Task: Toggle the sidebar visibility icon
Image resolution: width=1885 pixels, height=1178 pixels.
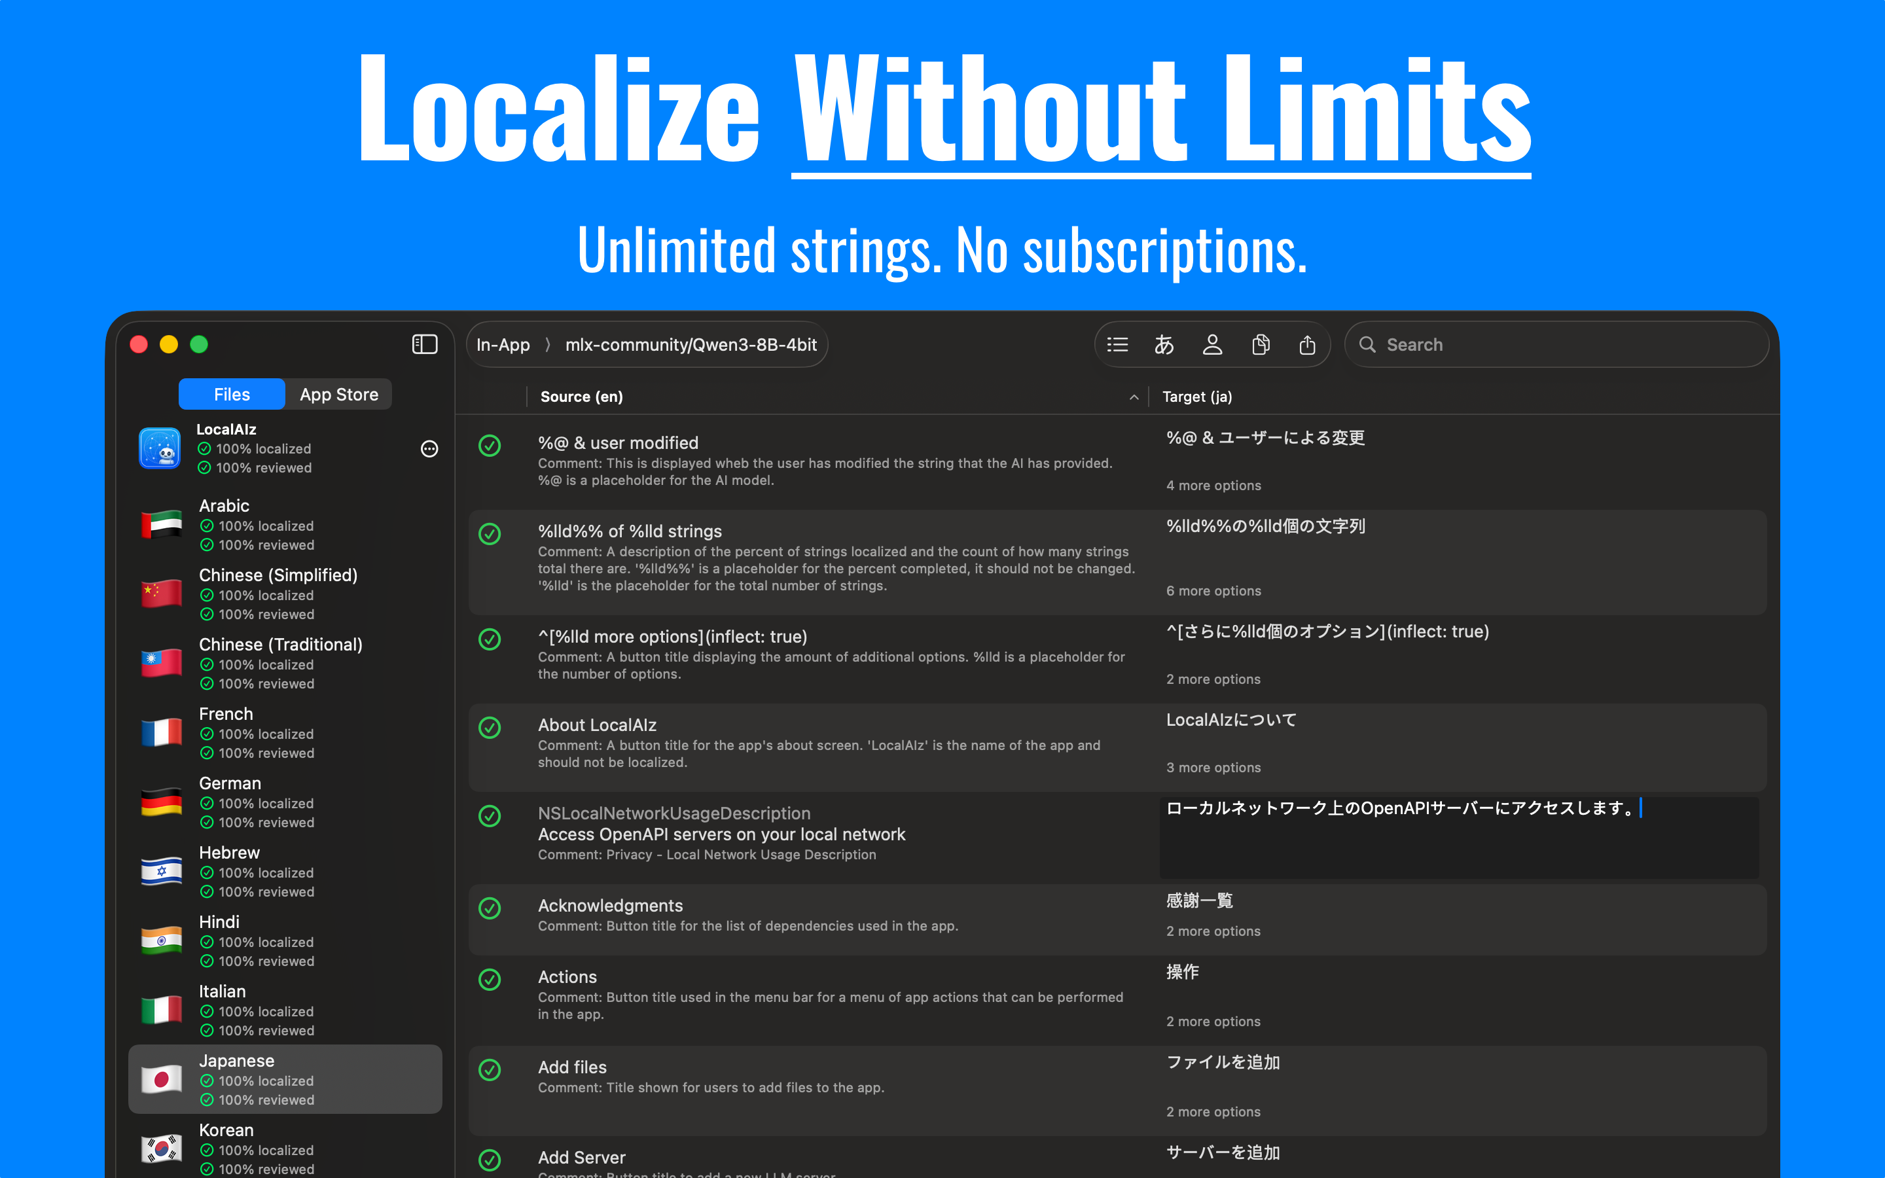Action: pyautogui.click(x=425, y=344)
